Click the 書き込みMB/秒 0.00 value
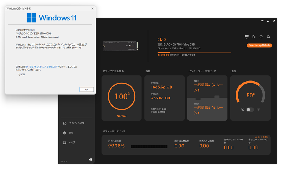 [204, 146]
